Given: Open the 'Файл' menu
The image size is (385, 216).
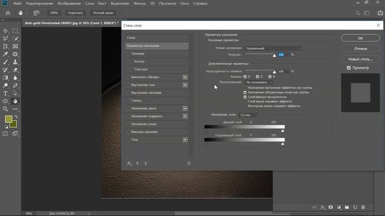Looking at the screenshot, I should click(x=17, y=4).
